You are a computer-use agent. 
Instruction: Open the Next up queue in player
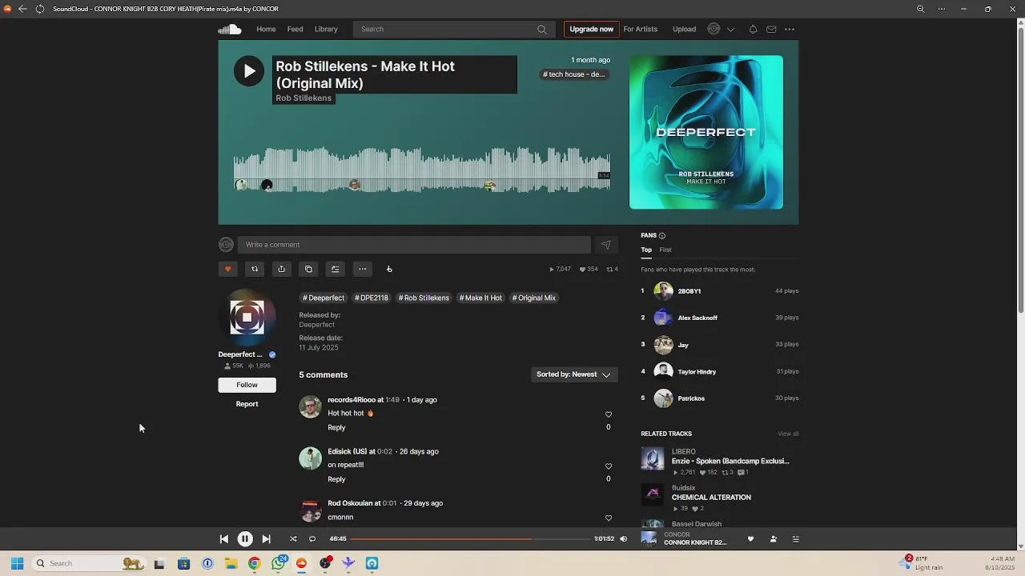coord(795,539)
